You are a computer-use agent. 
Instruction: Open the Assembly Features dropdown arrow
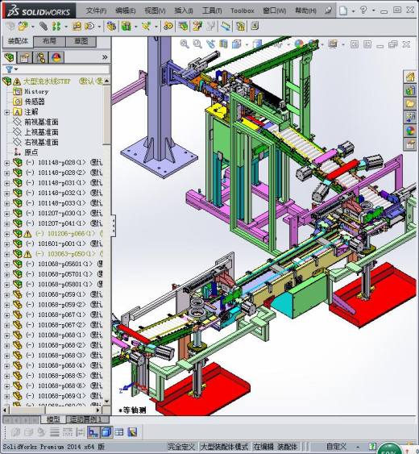[136, 27]
